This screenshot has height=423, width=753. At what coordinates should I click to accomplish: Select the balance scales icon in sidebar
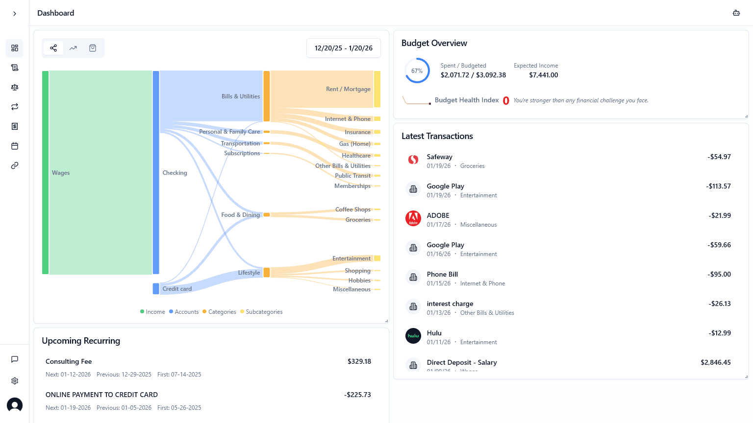(x=14, y=87)
